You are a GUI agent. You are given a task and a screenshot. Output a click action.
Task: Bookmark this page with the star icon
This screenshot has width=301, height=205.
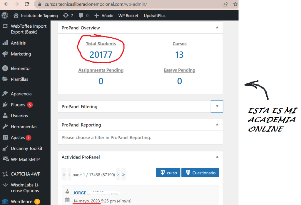pos(235,4)
